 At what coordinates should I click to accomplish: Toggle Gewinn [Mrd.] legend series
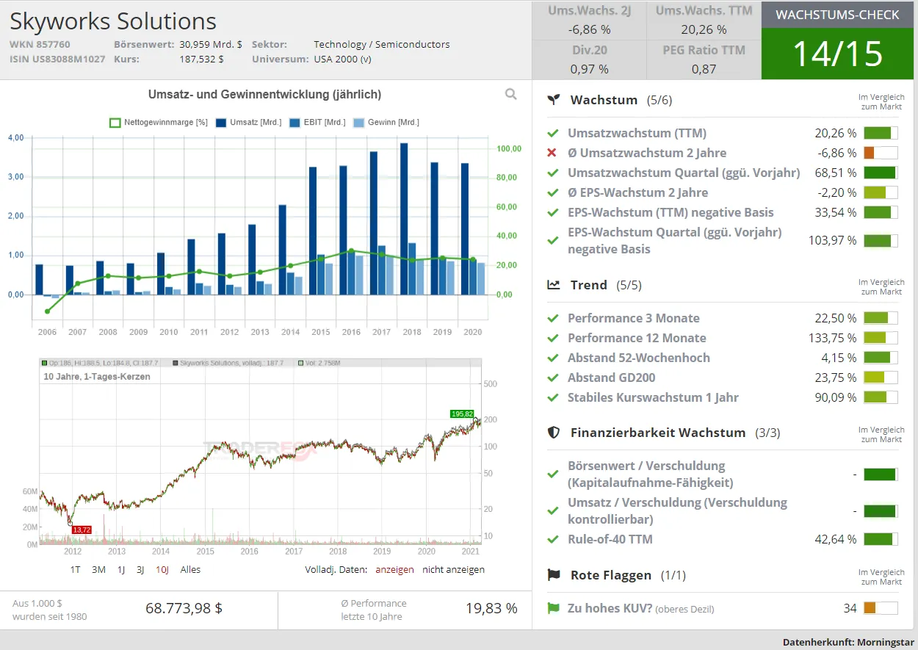coord(386,123)
